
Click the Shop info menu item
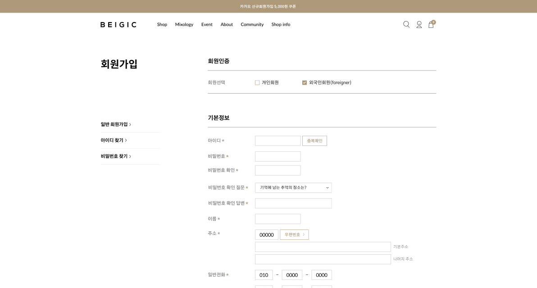[x=281, y=25]
